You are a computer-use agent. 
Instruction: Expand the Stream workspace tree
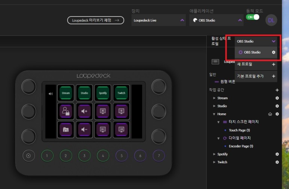214,98
